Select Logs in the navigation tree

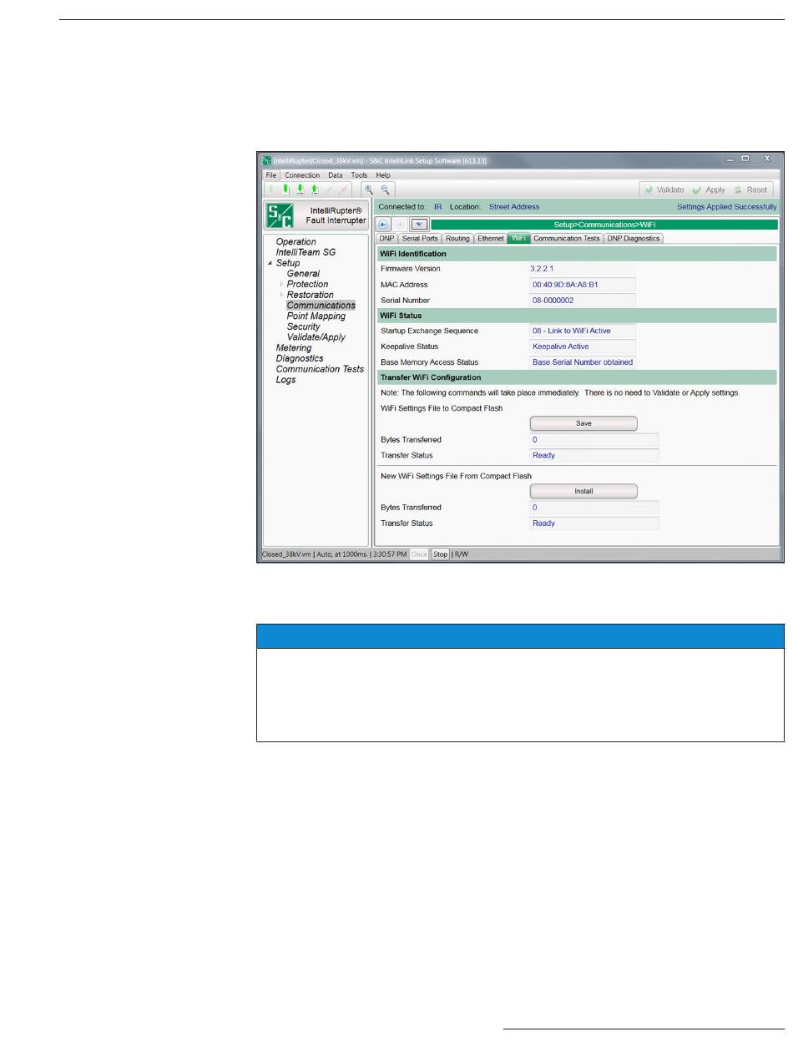[285, 380]
